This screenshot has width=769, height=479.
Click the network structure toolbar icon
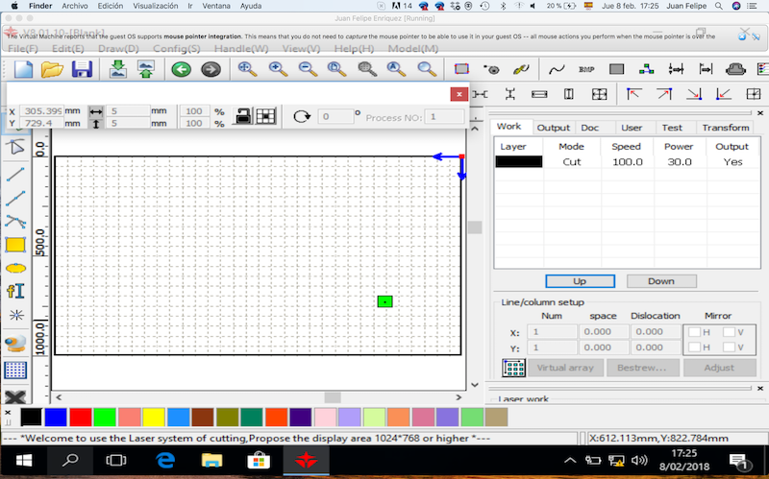[646, 69]
